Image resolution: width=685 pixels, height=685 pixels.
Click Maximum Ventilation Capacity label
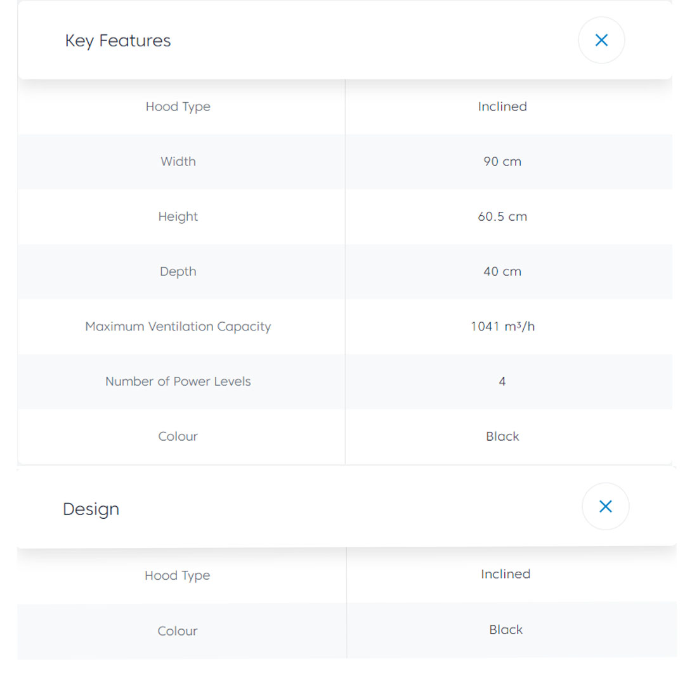pyautogui.click(x=178, y=327)
